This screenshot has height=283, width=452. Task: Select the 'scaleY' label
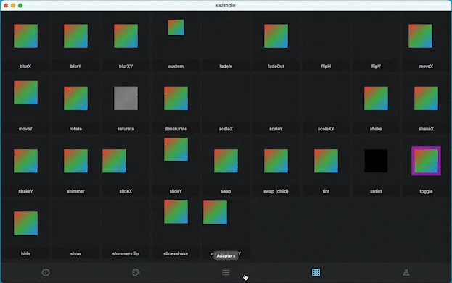tap(276, 129)
